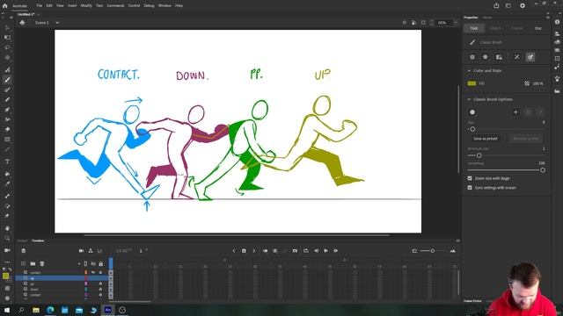The image size is (563, 316).
Task: Select the Lasso tool
Action: click(7, 47)
